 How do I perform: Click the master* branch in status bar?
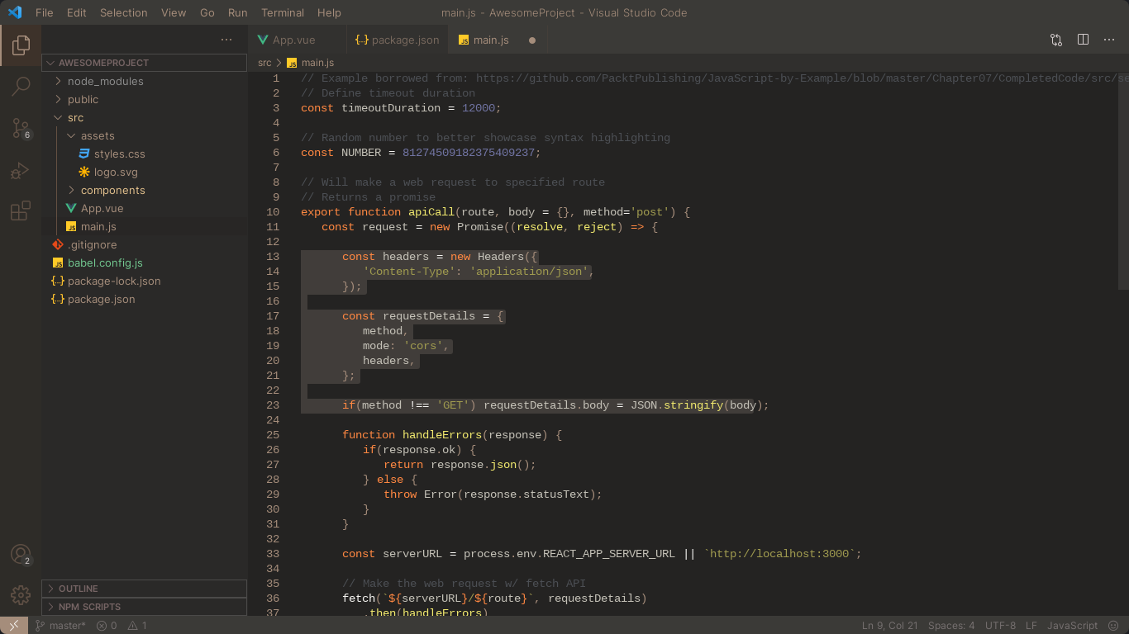(60, 625)
